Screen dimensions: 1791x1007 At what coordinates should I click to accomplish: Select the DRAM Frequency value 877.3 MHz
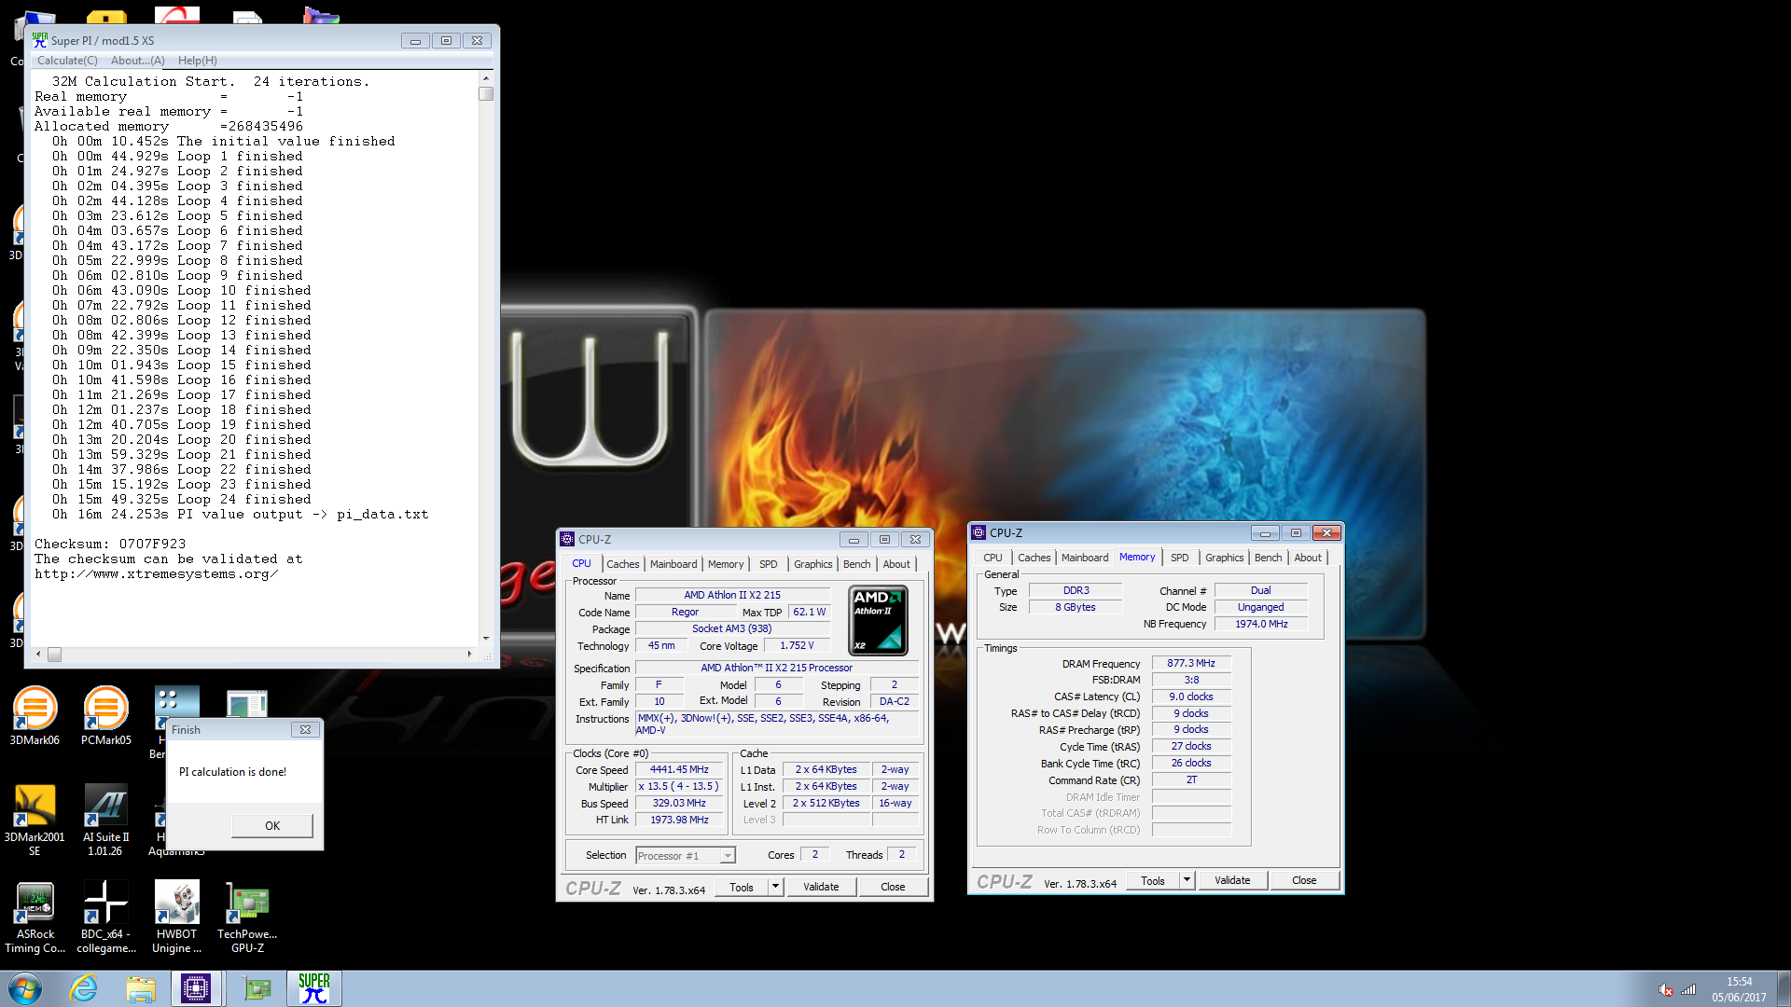click(1191, 664)
